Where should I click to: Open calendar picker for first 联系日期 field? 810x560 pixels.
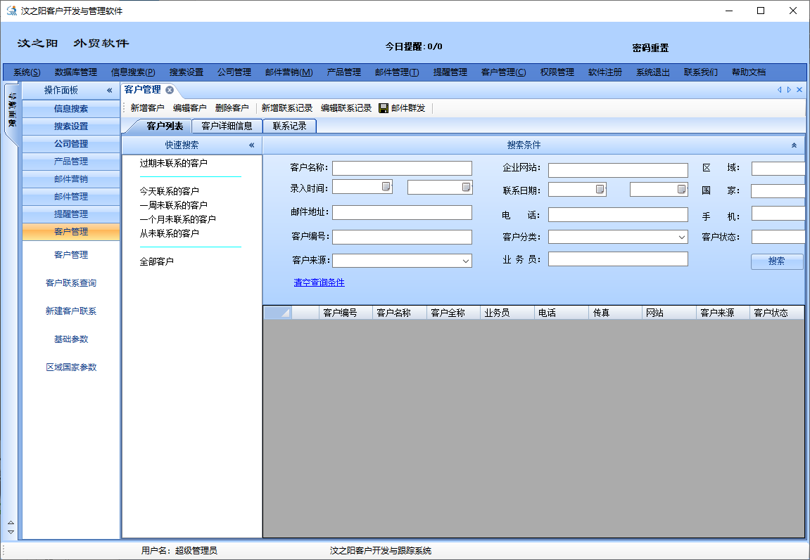click(x=600, y=190)
